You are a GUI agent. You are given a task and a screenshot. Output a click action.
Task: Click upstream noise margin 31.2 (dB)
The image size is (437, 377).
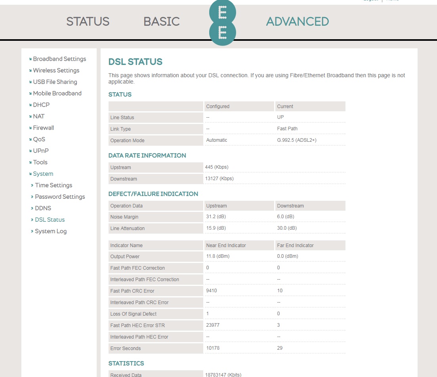pos(216,217)
